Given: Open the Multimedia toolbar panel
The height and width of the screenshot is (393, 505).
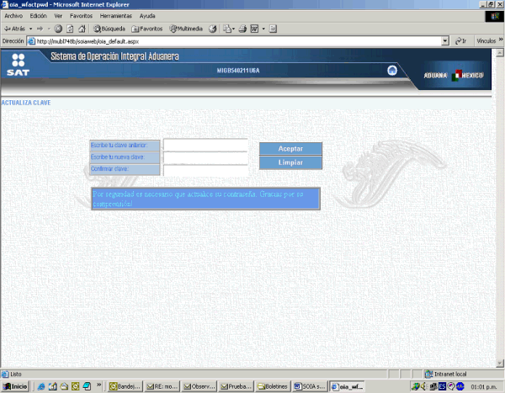Looking at the screenshot, I should 186,29.
